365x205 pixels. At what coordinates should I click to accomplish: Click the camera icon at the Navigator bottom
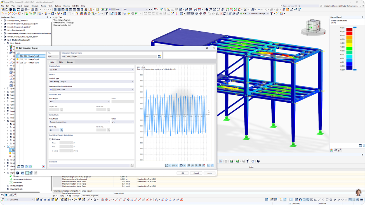coord(10,195)
